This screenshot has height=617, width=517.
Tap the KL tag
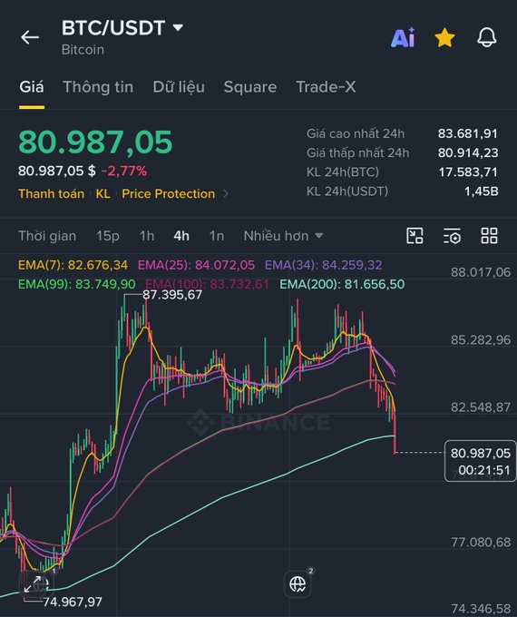[103, 193]
